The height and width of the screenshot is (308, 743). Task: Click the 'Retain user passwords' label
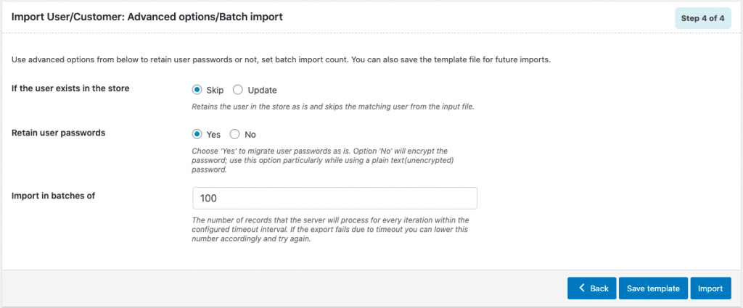coord(58,133)
